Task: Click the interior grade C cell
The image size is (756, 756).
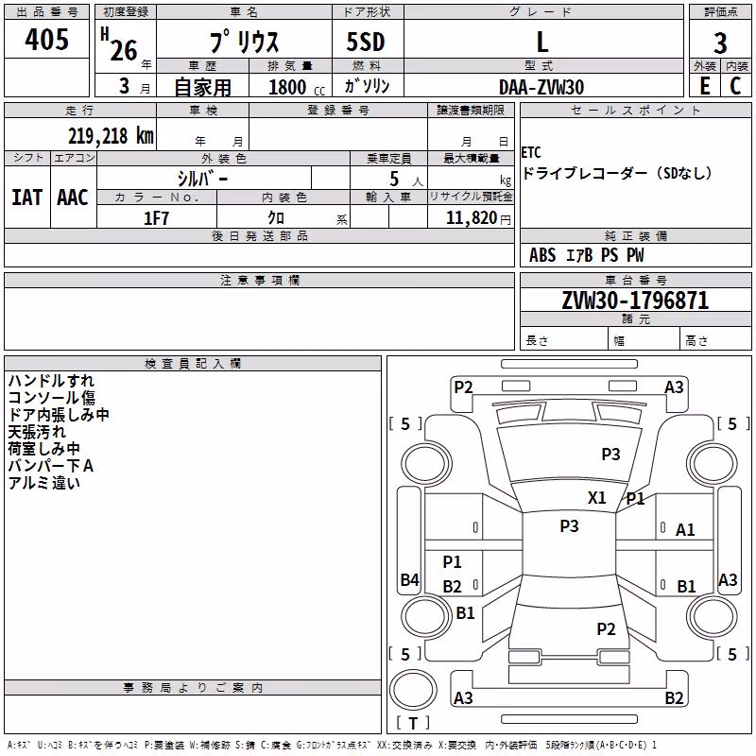Action: [736, 86]
